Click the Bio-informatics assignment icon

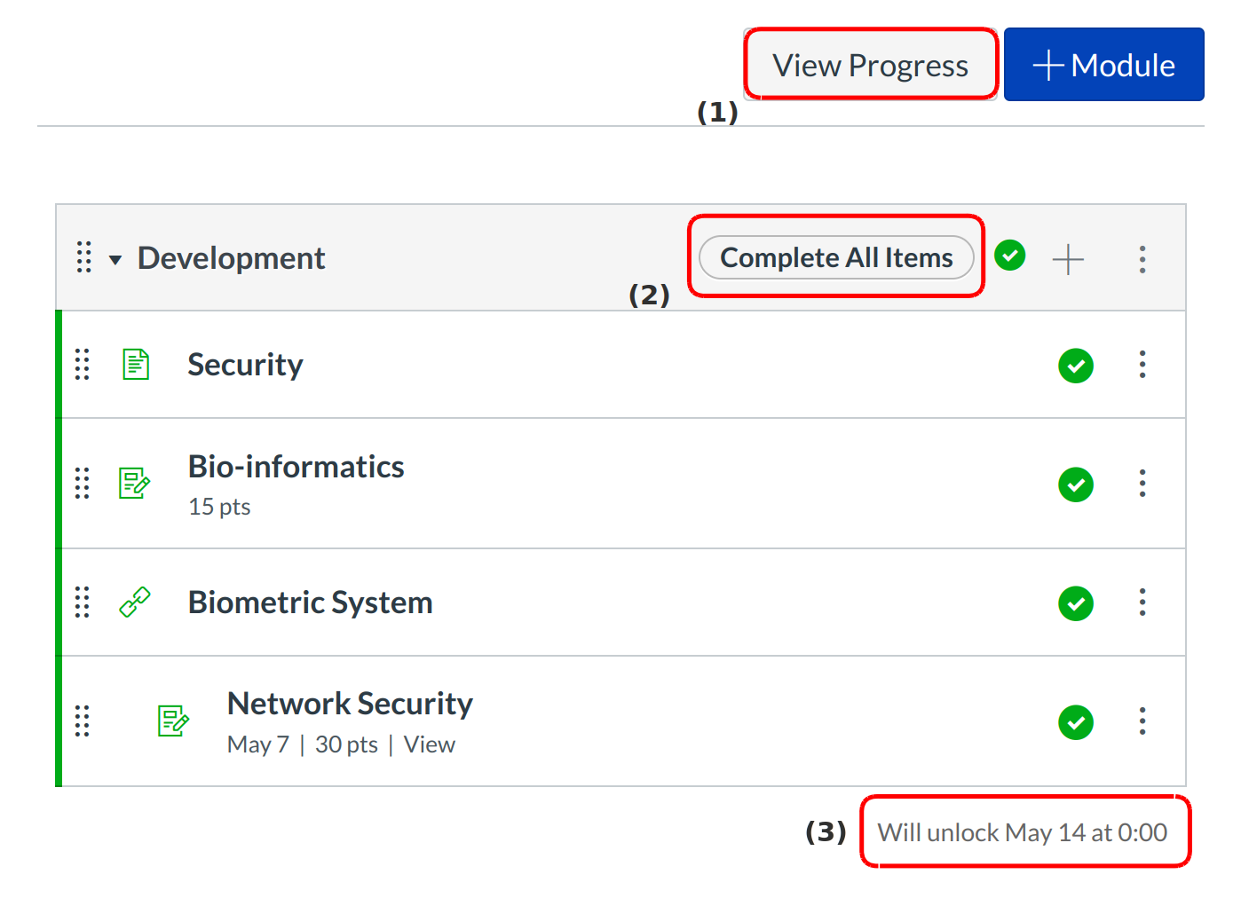point(134,484)
